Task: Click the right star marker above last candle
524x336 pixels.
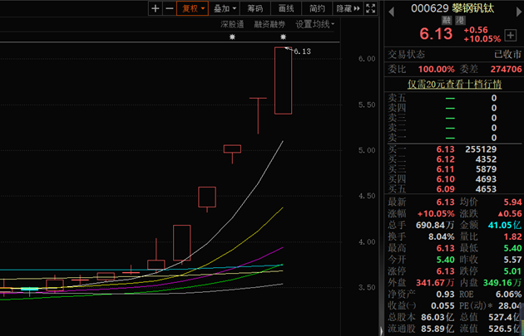Action: pos(283,38)
